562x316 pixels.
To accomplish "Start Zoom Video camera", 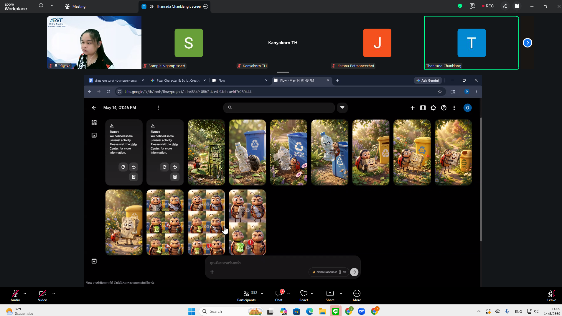I will (42, 295).
